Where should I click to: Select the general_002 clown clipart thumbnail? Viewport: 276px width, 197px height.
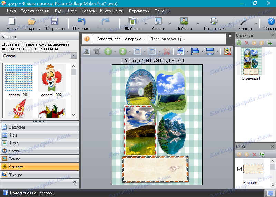(x=51, y=78)
